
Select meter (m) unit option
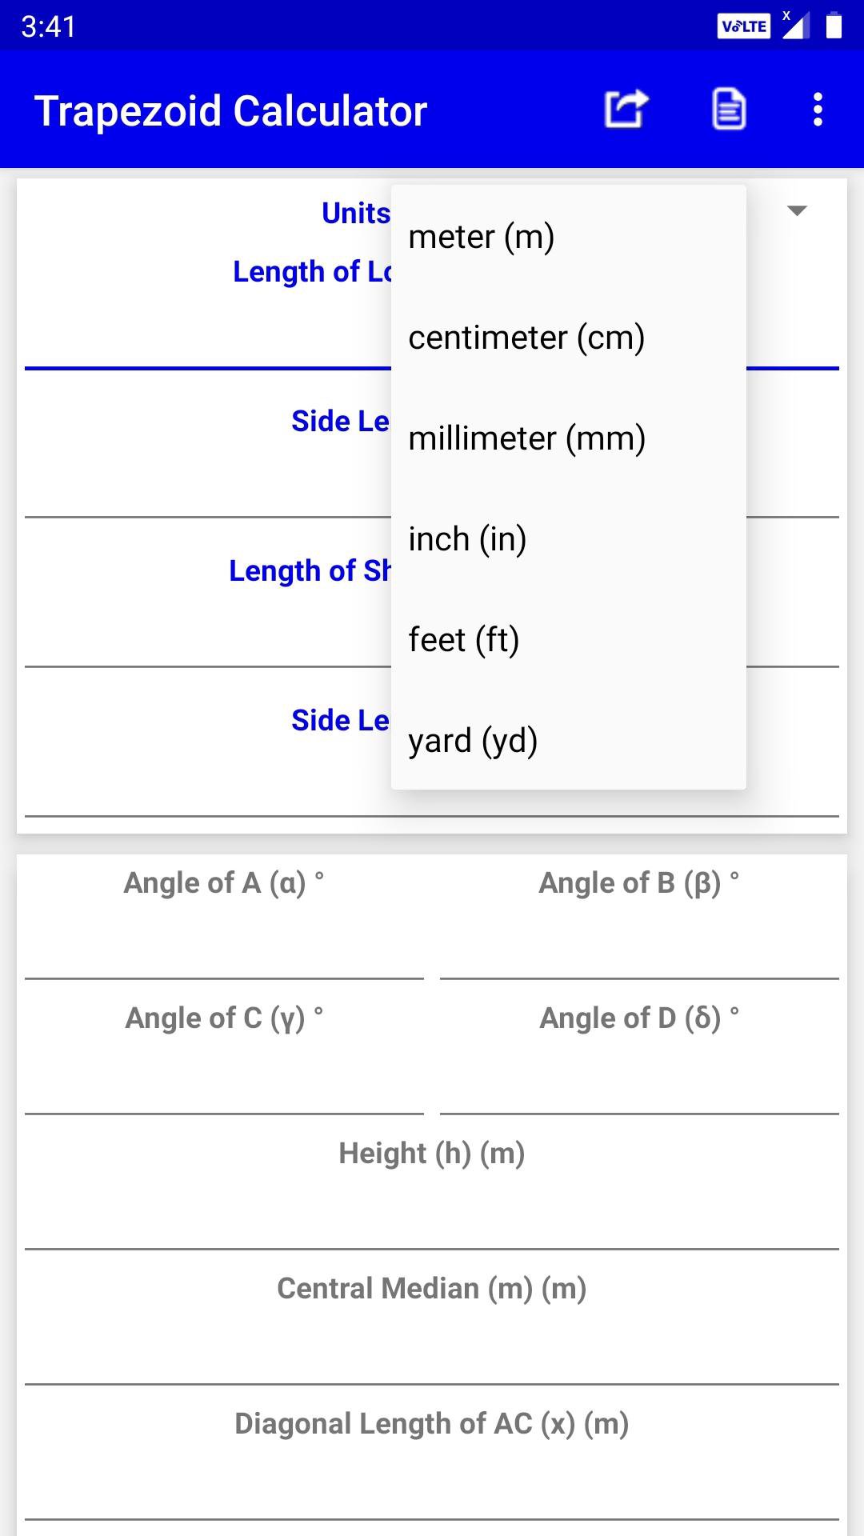click(568, 237)
